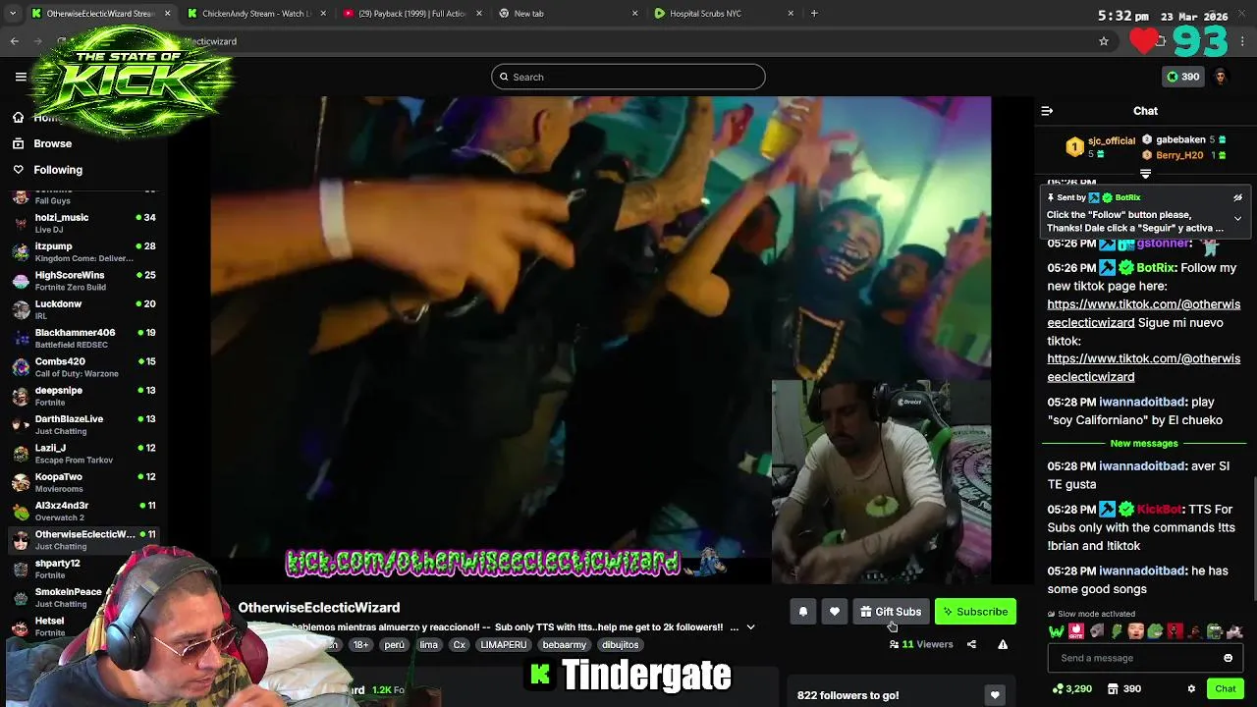1257x707 pixels.
Task: Click the KickBot username in chat
Action: (x=1159, y=510)
